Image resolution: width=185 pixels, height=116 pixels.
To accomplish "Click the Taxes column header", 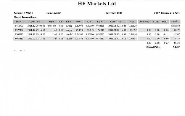I will coord(156,22).
